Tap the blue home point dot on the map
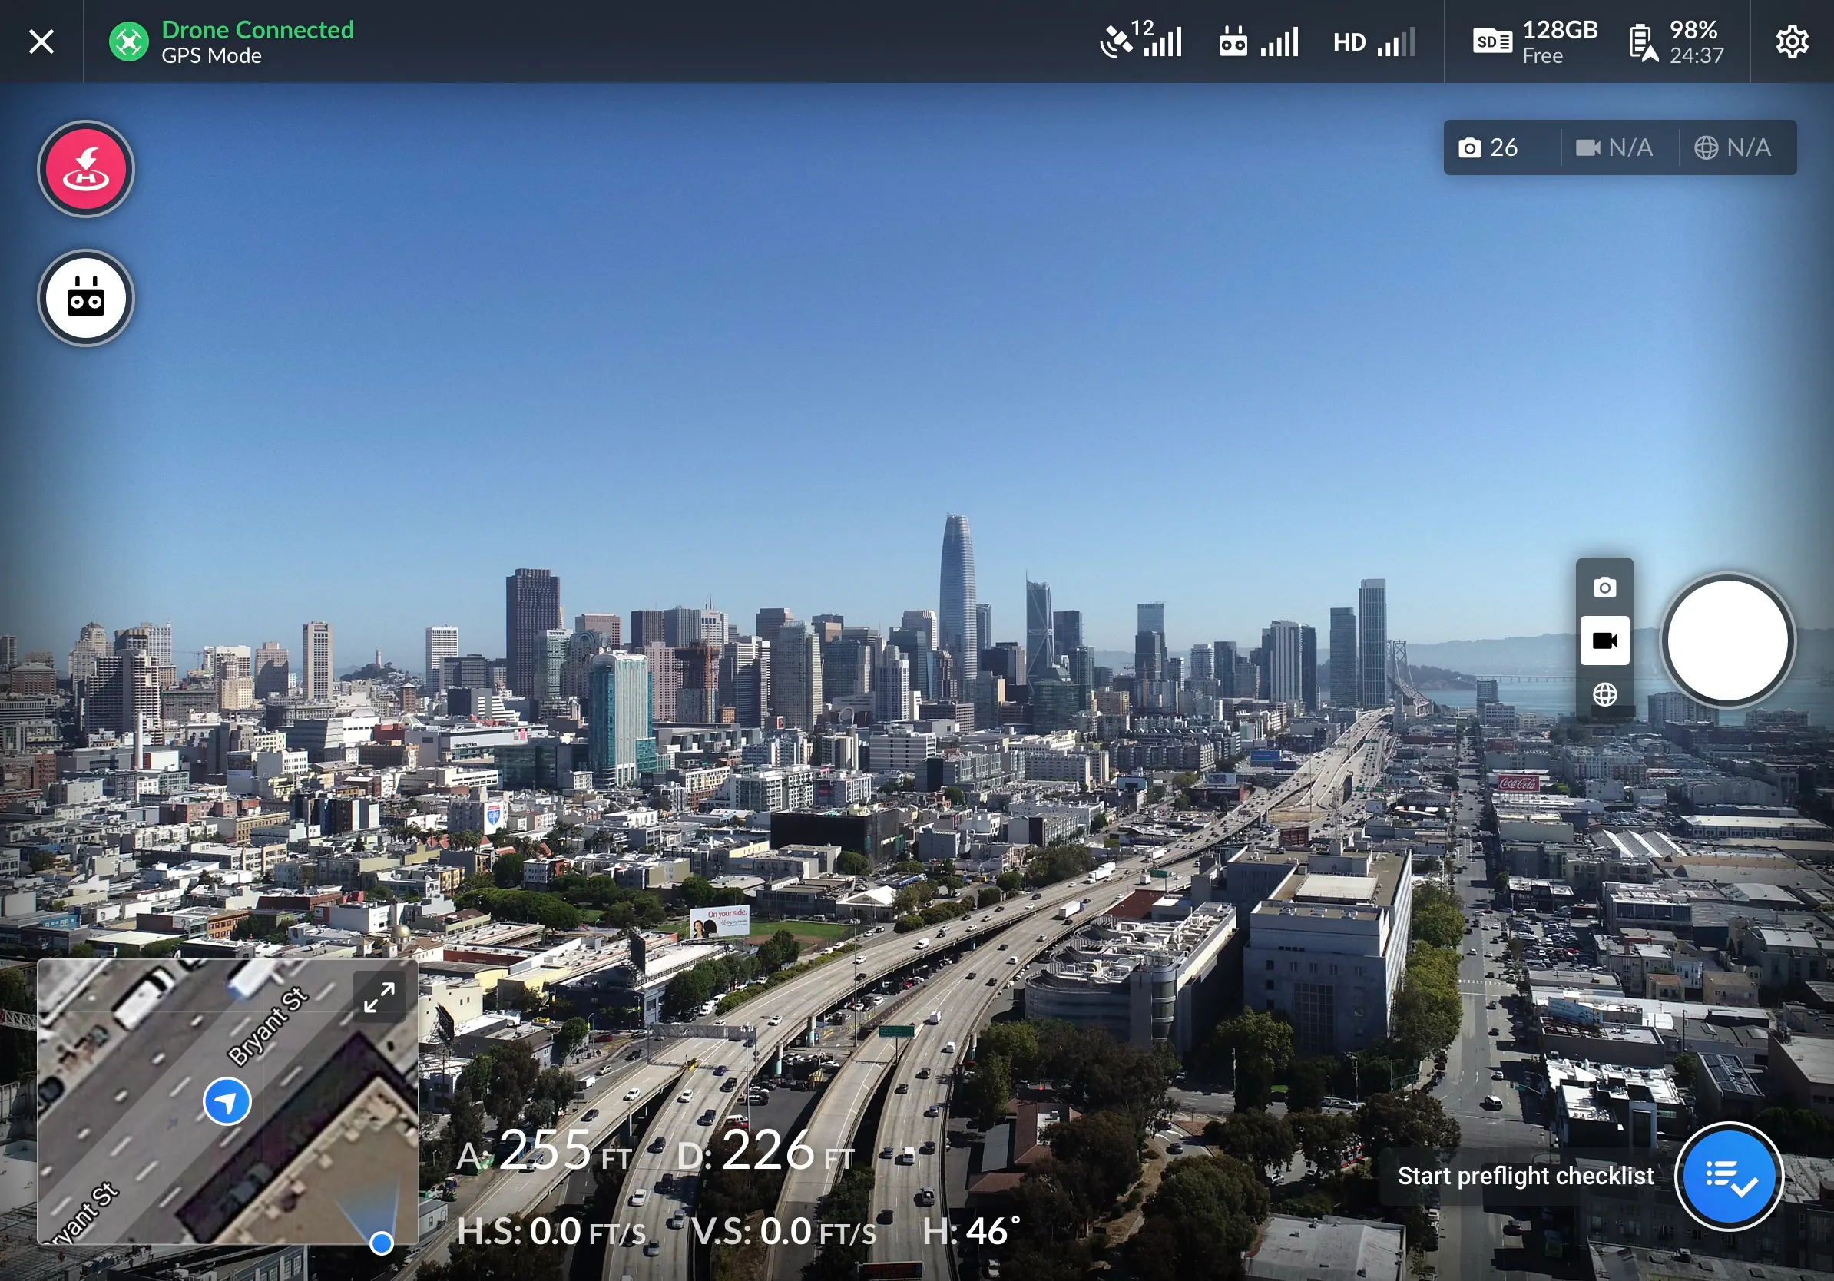This screenshot has width=1834, height=1281. (382, 1243)
